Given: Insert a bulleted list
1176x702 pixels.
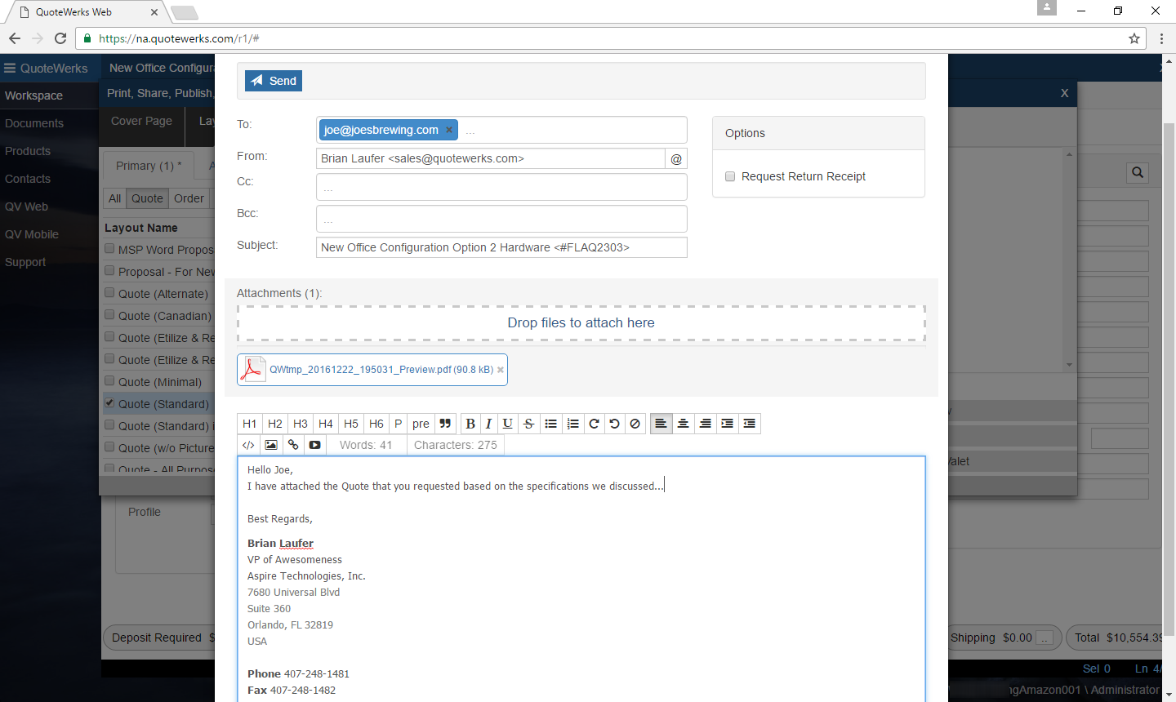Looking at the screenshot, I should (x=551, y=424).
